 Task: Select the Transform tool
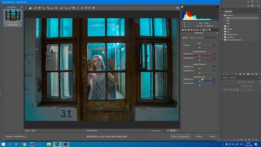(x=56, y=8)
